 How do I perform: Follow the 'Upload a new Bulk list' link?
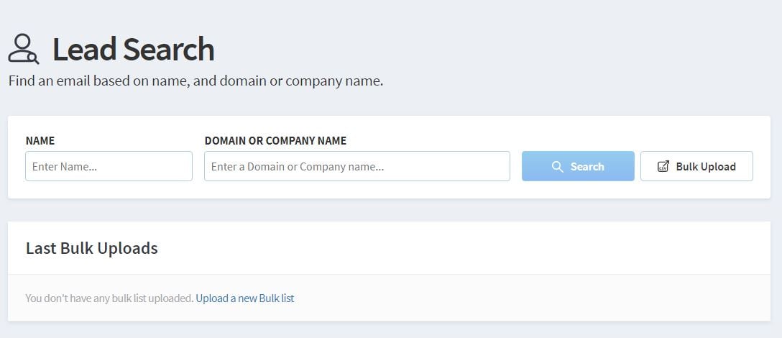(244, 298)
